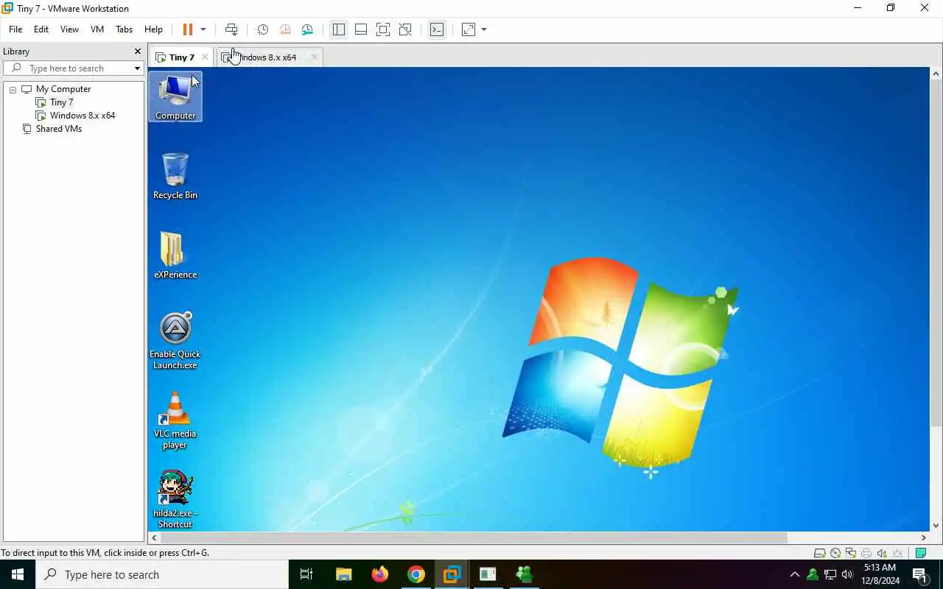Click the scroll right arrow of guest view
This screenshot has width=943, height=589.
[924, 538]
